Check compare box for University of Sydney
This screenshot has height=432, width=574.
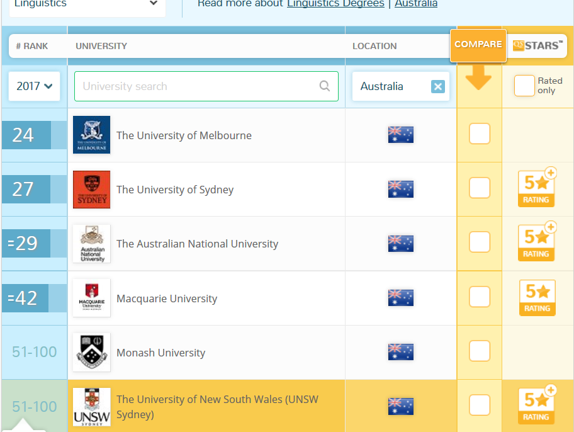click(480, 188)
